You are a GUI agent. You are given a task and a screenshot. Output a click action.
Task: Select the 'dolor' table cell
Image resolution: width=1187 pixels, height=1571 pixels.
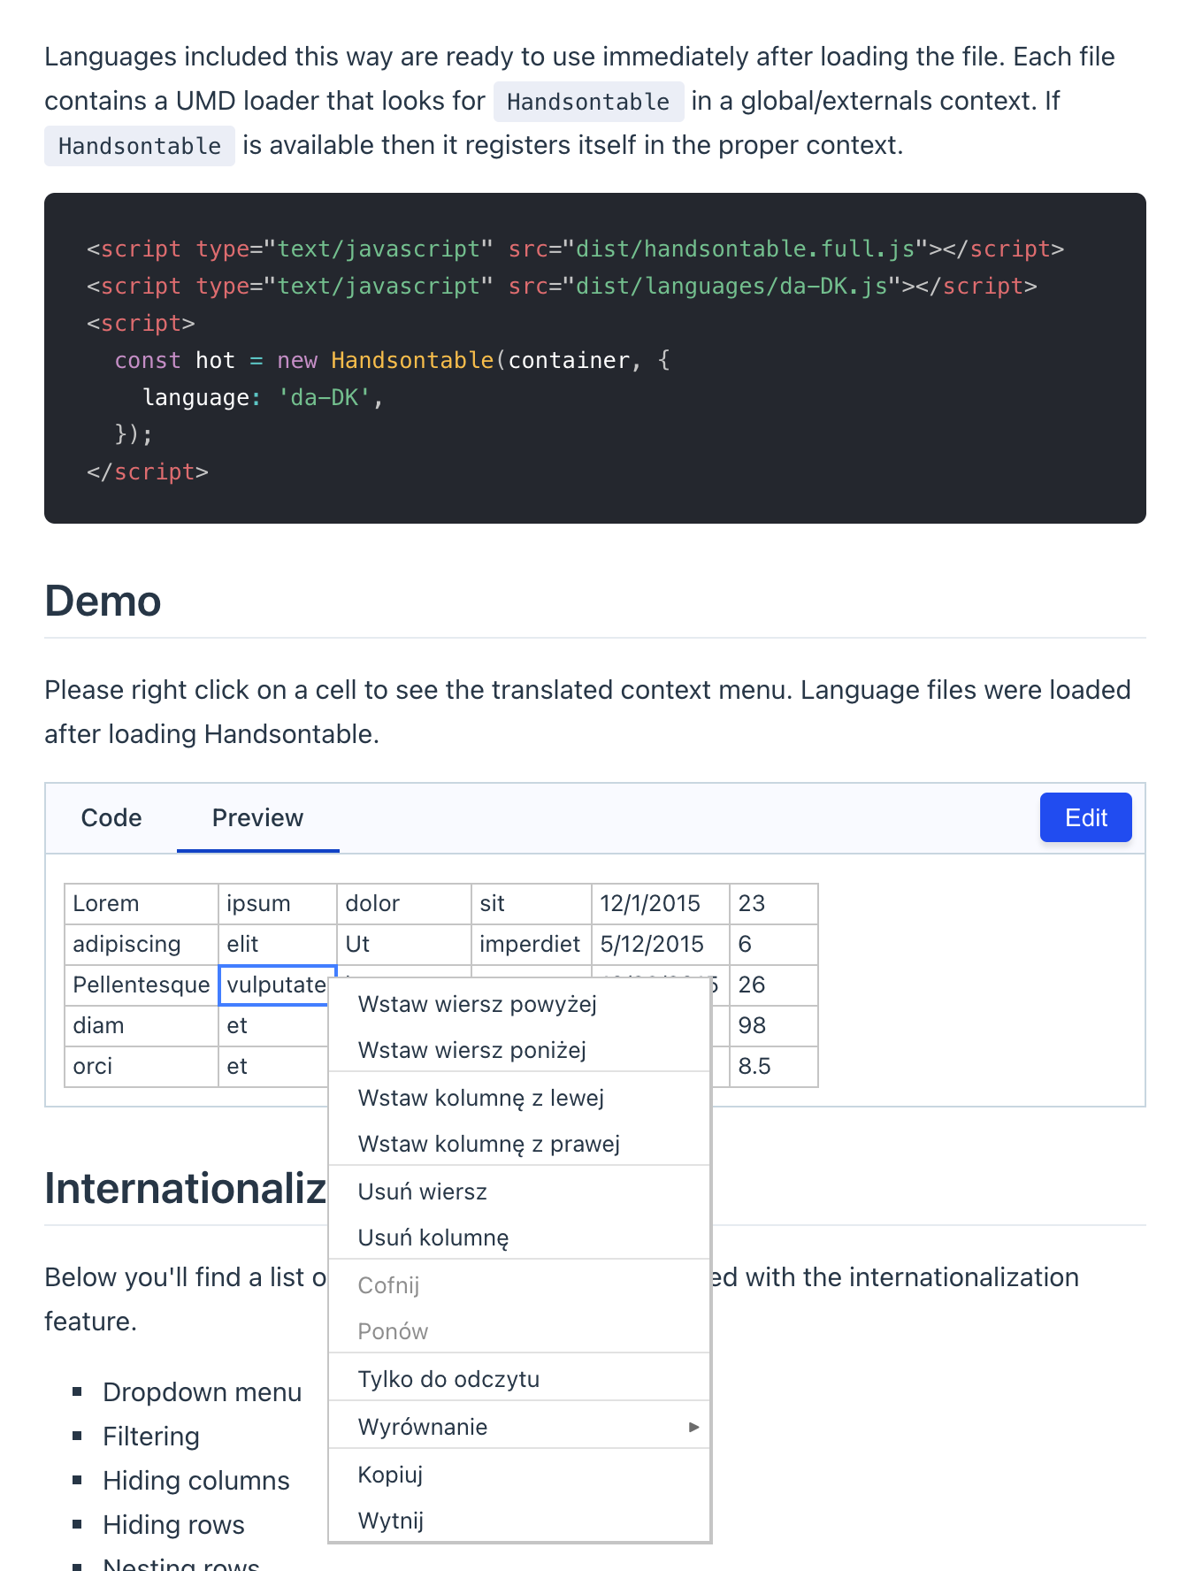[x=404, y=903]
